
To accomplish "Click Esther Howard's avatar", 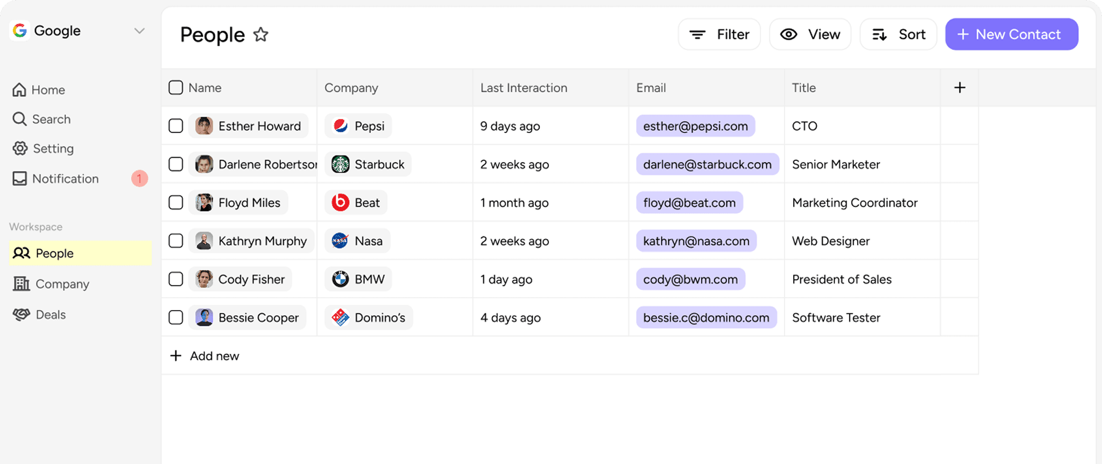I will (x=204, y=126).
